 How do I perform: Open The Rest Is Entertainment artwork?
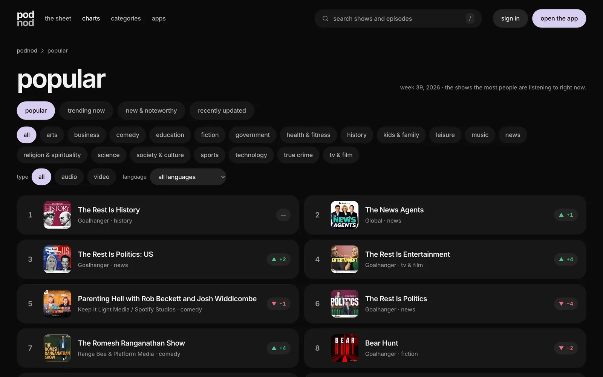coord(344,259)
